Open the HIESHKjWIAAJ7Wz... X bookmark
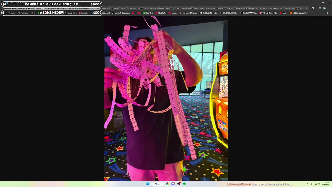Screen dimensions: 332x187 coord(248,13)
